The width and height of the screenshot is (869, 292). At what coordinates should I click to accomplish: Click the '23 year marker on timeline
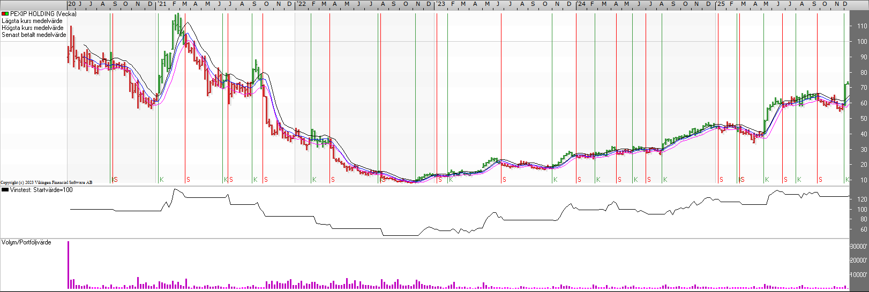[440, 4]
